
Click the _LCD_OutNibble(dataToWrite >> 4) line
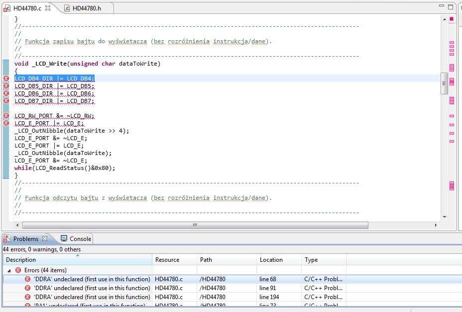click(72, 131)
